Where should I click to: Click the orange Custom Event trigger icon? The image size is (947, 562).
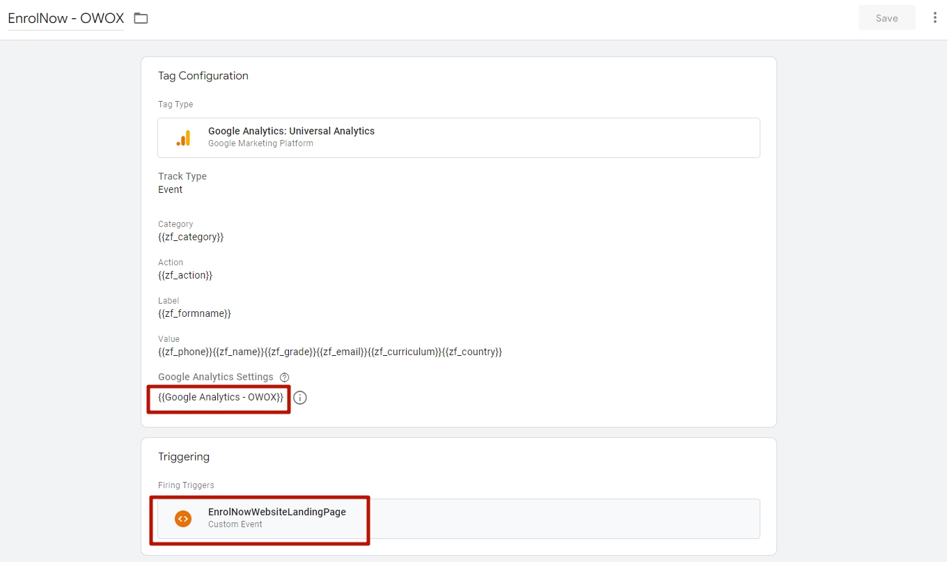[x=183, y=518]
